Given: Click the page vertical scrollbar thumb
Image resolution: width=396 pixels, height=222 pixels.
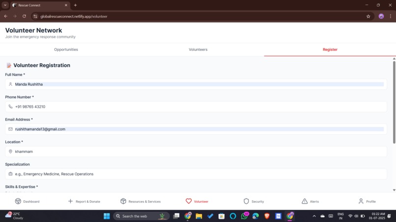Looking at the screenshot, I should point(394,102).
